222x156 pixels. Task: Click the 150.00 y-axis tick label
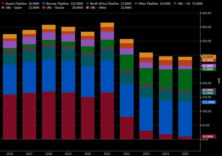207,97
